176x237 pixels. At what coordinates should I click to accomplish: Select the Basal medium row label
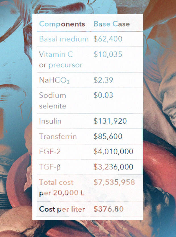[x=64, y=39]
